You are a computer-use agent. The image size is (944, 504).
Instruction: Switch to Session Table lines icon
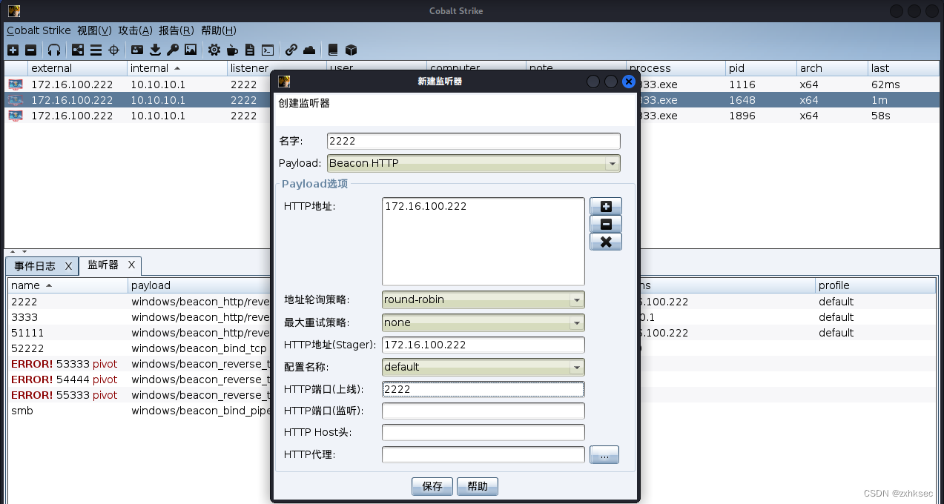[x=96, y=50]
